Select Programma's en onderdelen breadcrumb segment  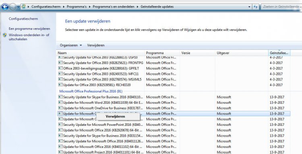coord(114,6)
